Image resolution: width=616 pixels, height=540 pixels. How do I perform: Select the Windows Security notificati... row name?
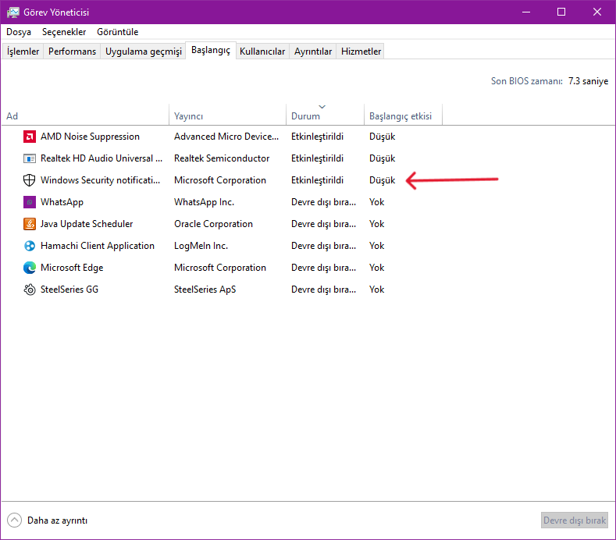click(x=100, y=180)
